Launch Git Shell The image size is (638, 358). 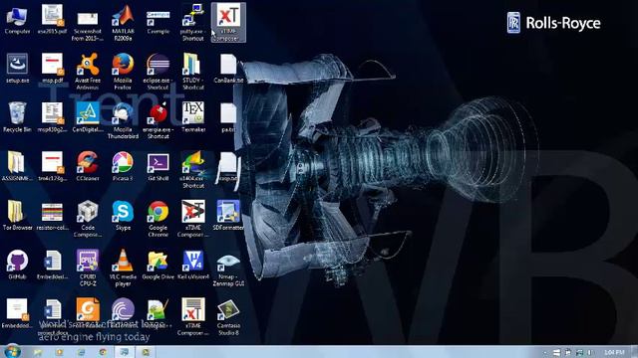click(x=158, y=166)
